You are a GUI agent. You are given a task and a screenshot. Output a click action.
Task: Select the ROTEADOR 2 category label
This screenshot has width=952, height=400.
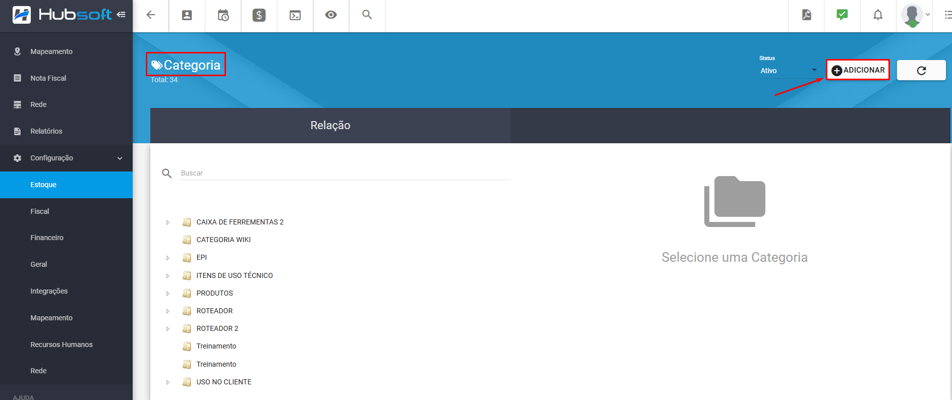coord(217,328)
